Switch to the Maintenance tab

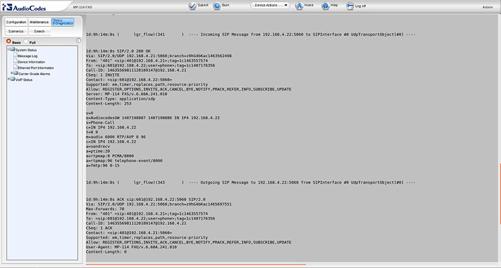[x=39, y=22]
